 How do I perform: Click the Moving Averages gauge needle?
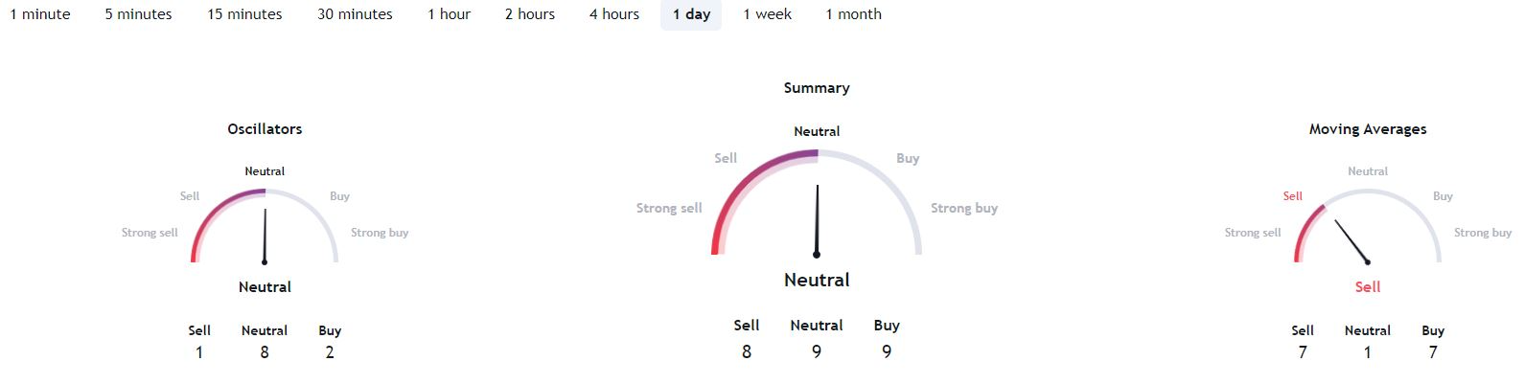[1351, 241]
